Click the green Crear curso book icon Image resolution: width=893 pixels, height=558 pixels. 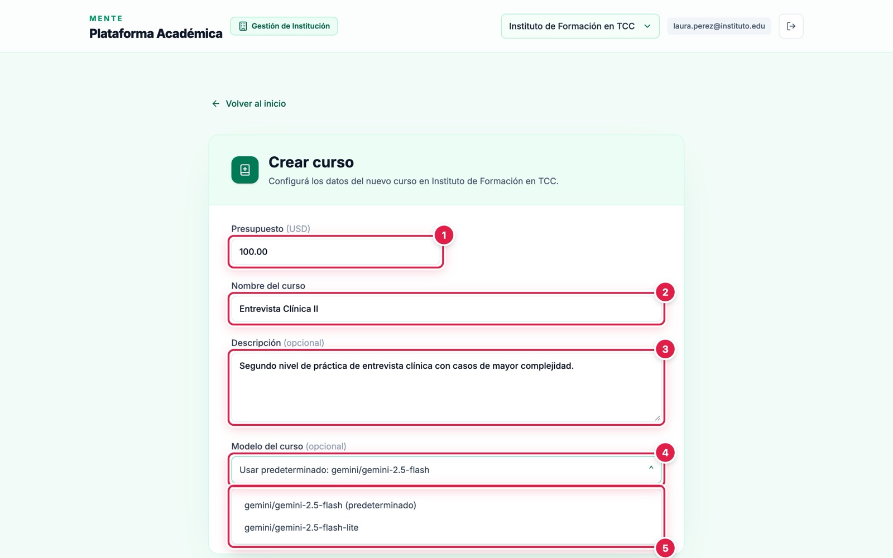245,170
